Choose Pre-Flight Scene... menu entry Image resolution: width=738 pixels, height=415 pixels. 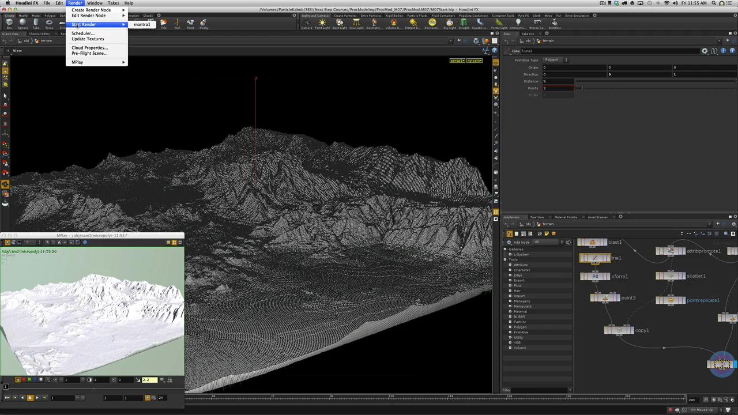point(96,53)
